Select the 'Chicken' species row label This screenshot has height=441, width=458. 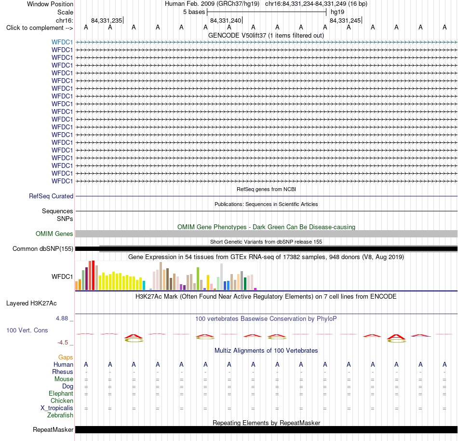(62, 400)
